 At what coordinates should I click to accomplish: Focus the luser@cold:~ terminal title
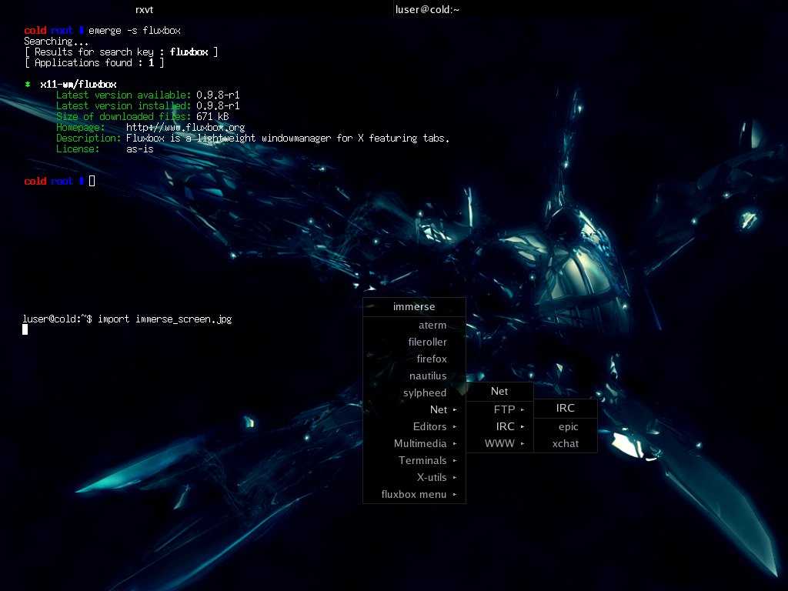pos(427,9)
